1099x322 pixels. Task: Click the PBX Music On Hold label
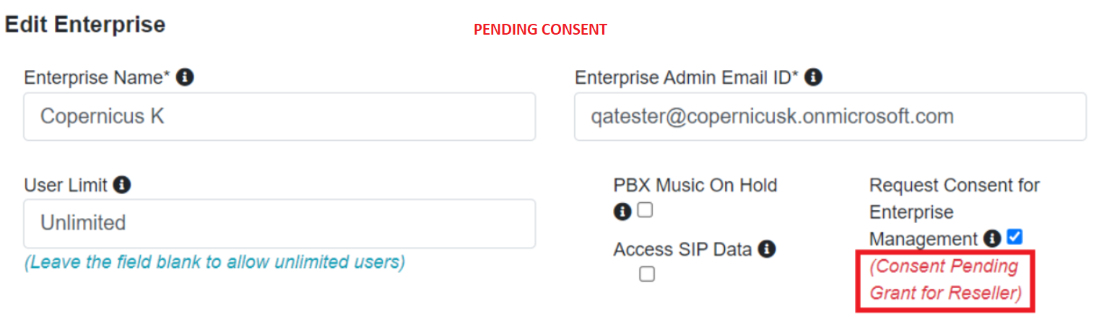[695, 186]
